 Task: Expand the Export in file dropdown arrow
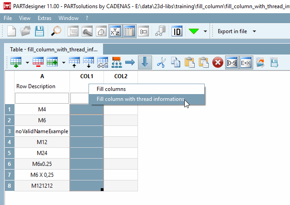pyautogui.click(x=255, y=31)
